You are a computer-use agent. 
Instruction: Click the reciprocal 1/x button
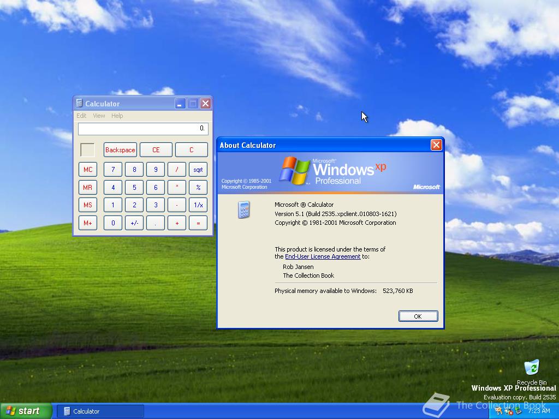click(x=198, y=205)
